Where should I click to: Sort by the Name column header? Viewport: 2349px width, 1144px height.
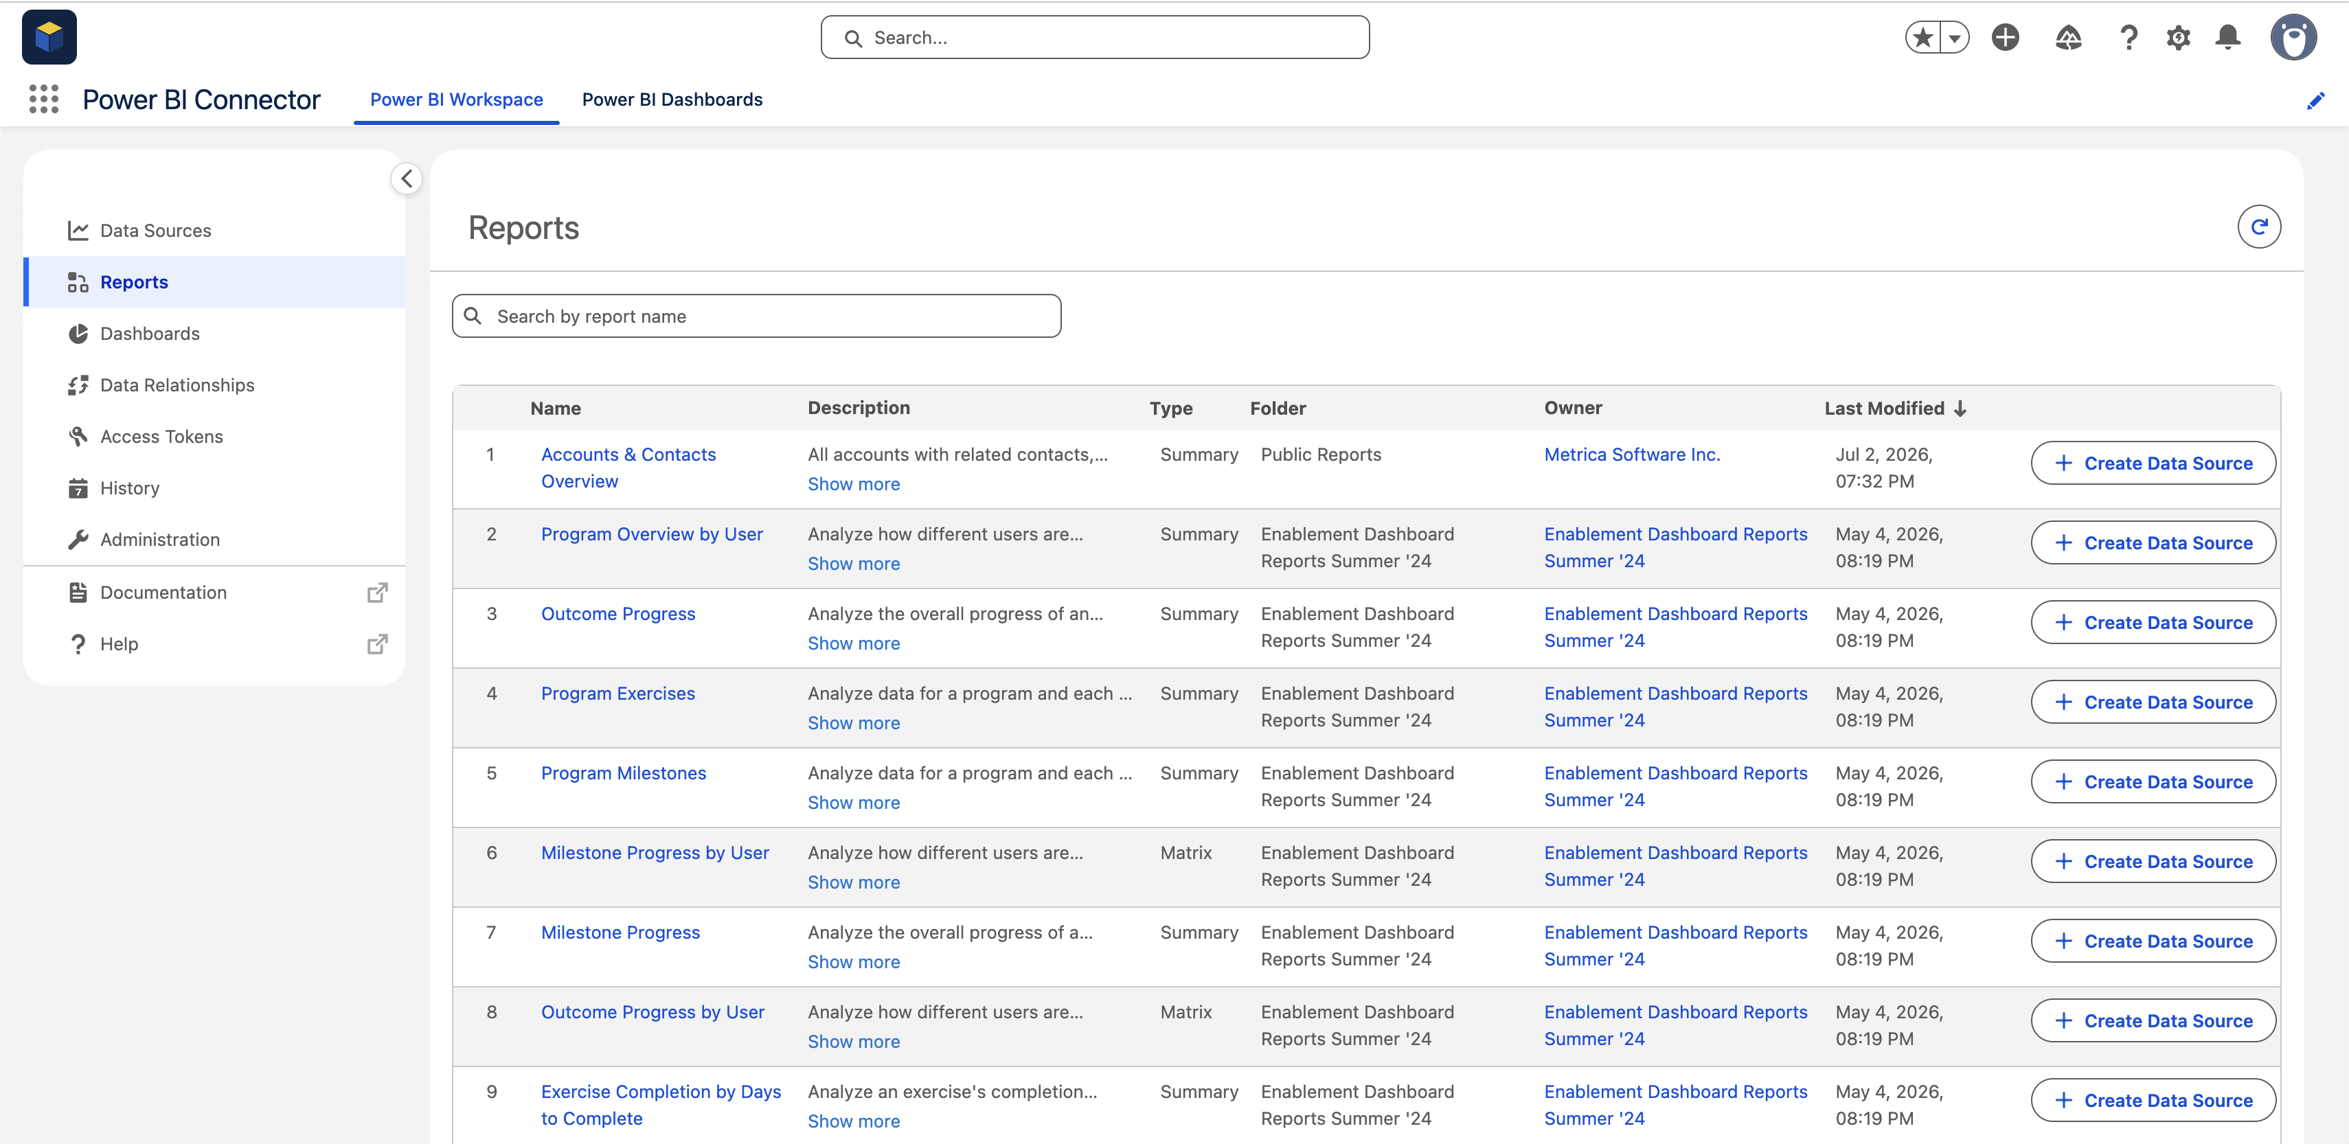click(556, 409)
